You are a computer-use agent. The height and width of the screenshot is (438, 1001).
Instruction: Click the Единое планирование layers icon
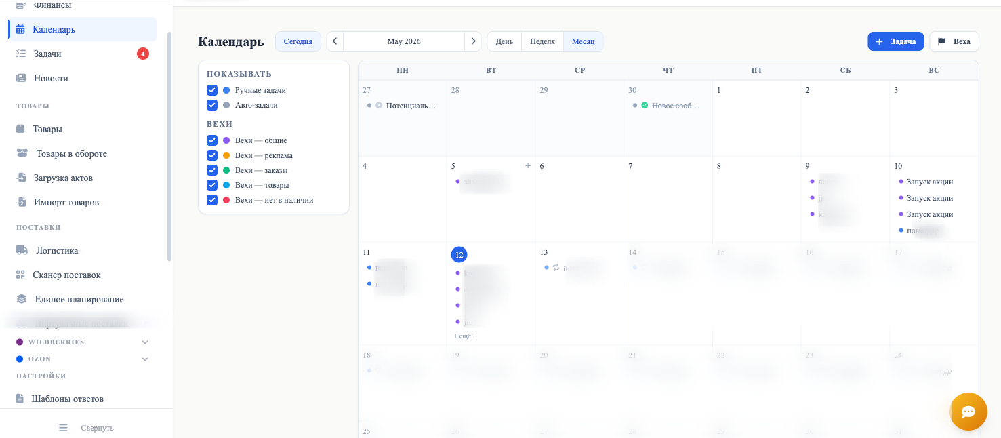pos(22,299)
